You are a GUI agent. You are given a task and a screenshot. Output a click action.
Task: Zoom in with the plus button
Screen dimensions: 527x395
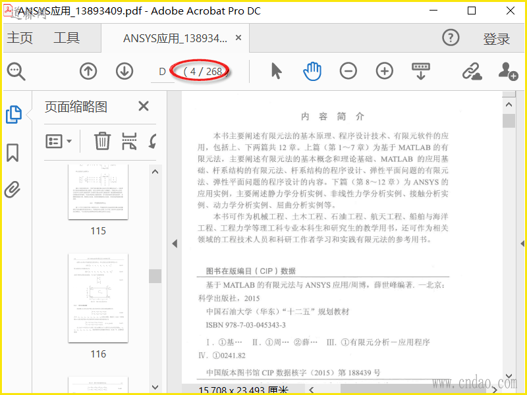click(x=385, y=71)
